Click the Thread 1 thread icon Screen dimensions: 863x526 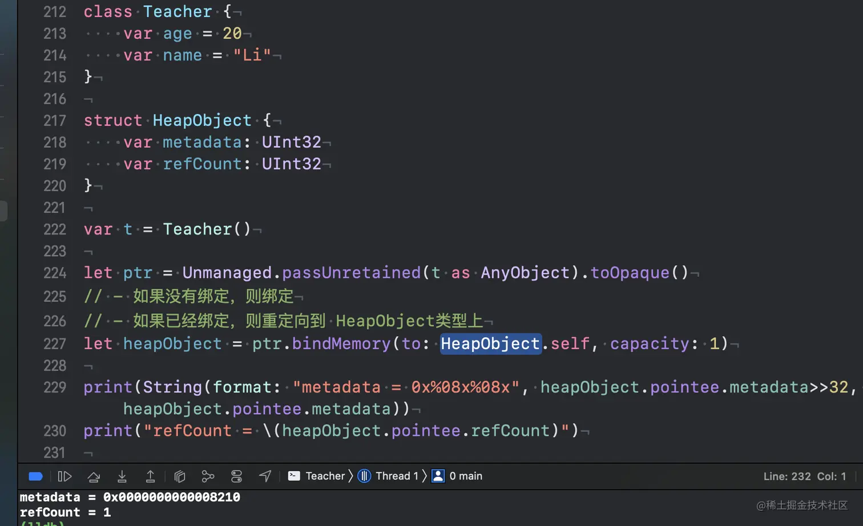coord(364,476)
